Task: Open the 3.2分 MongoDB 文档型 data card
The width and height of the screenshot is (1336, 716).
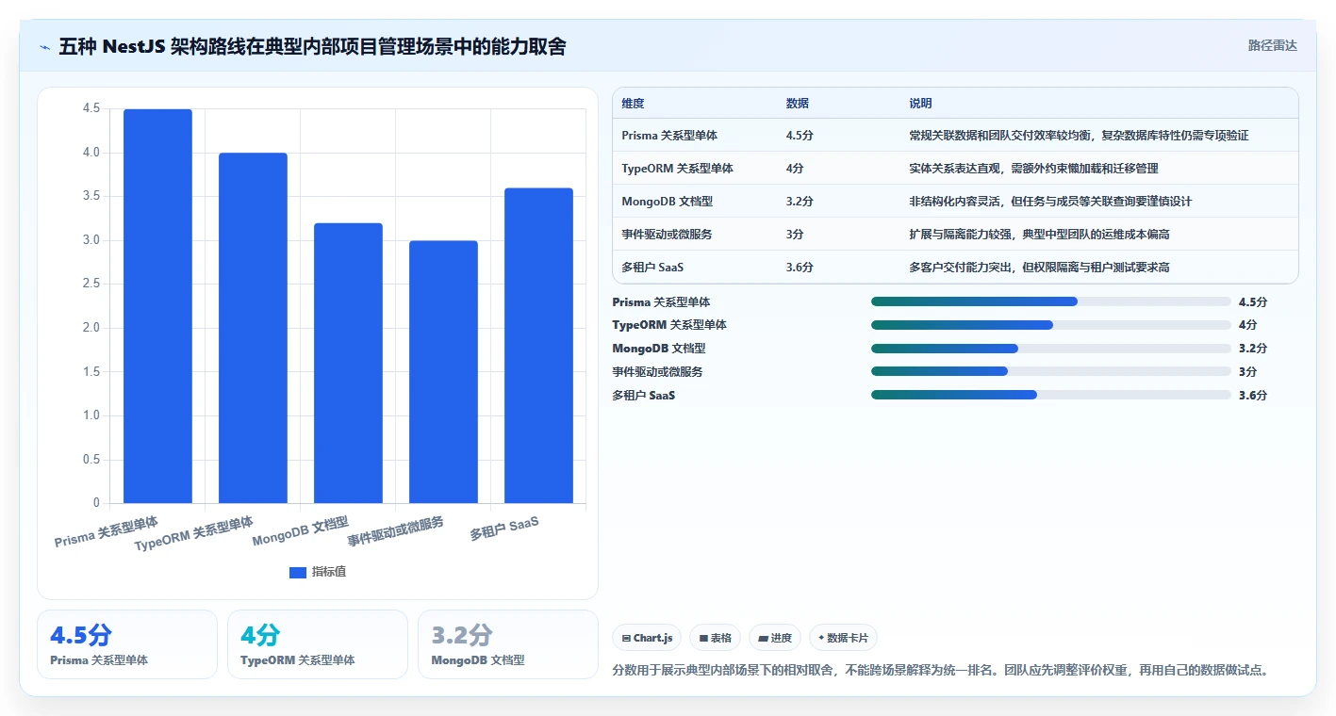Action: [508, 644]
